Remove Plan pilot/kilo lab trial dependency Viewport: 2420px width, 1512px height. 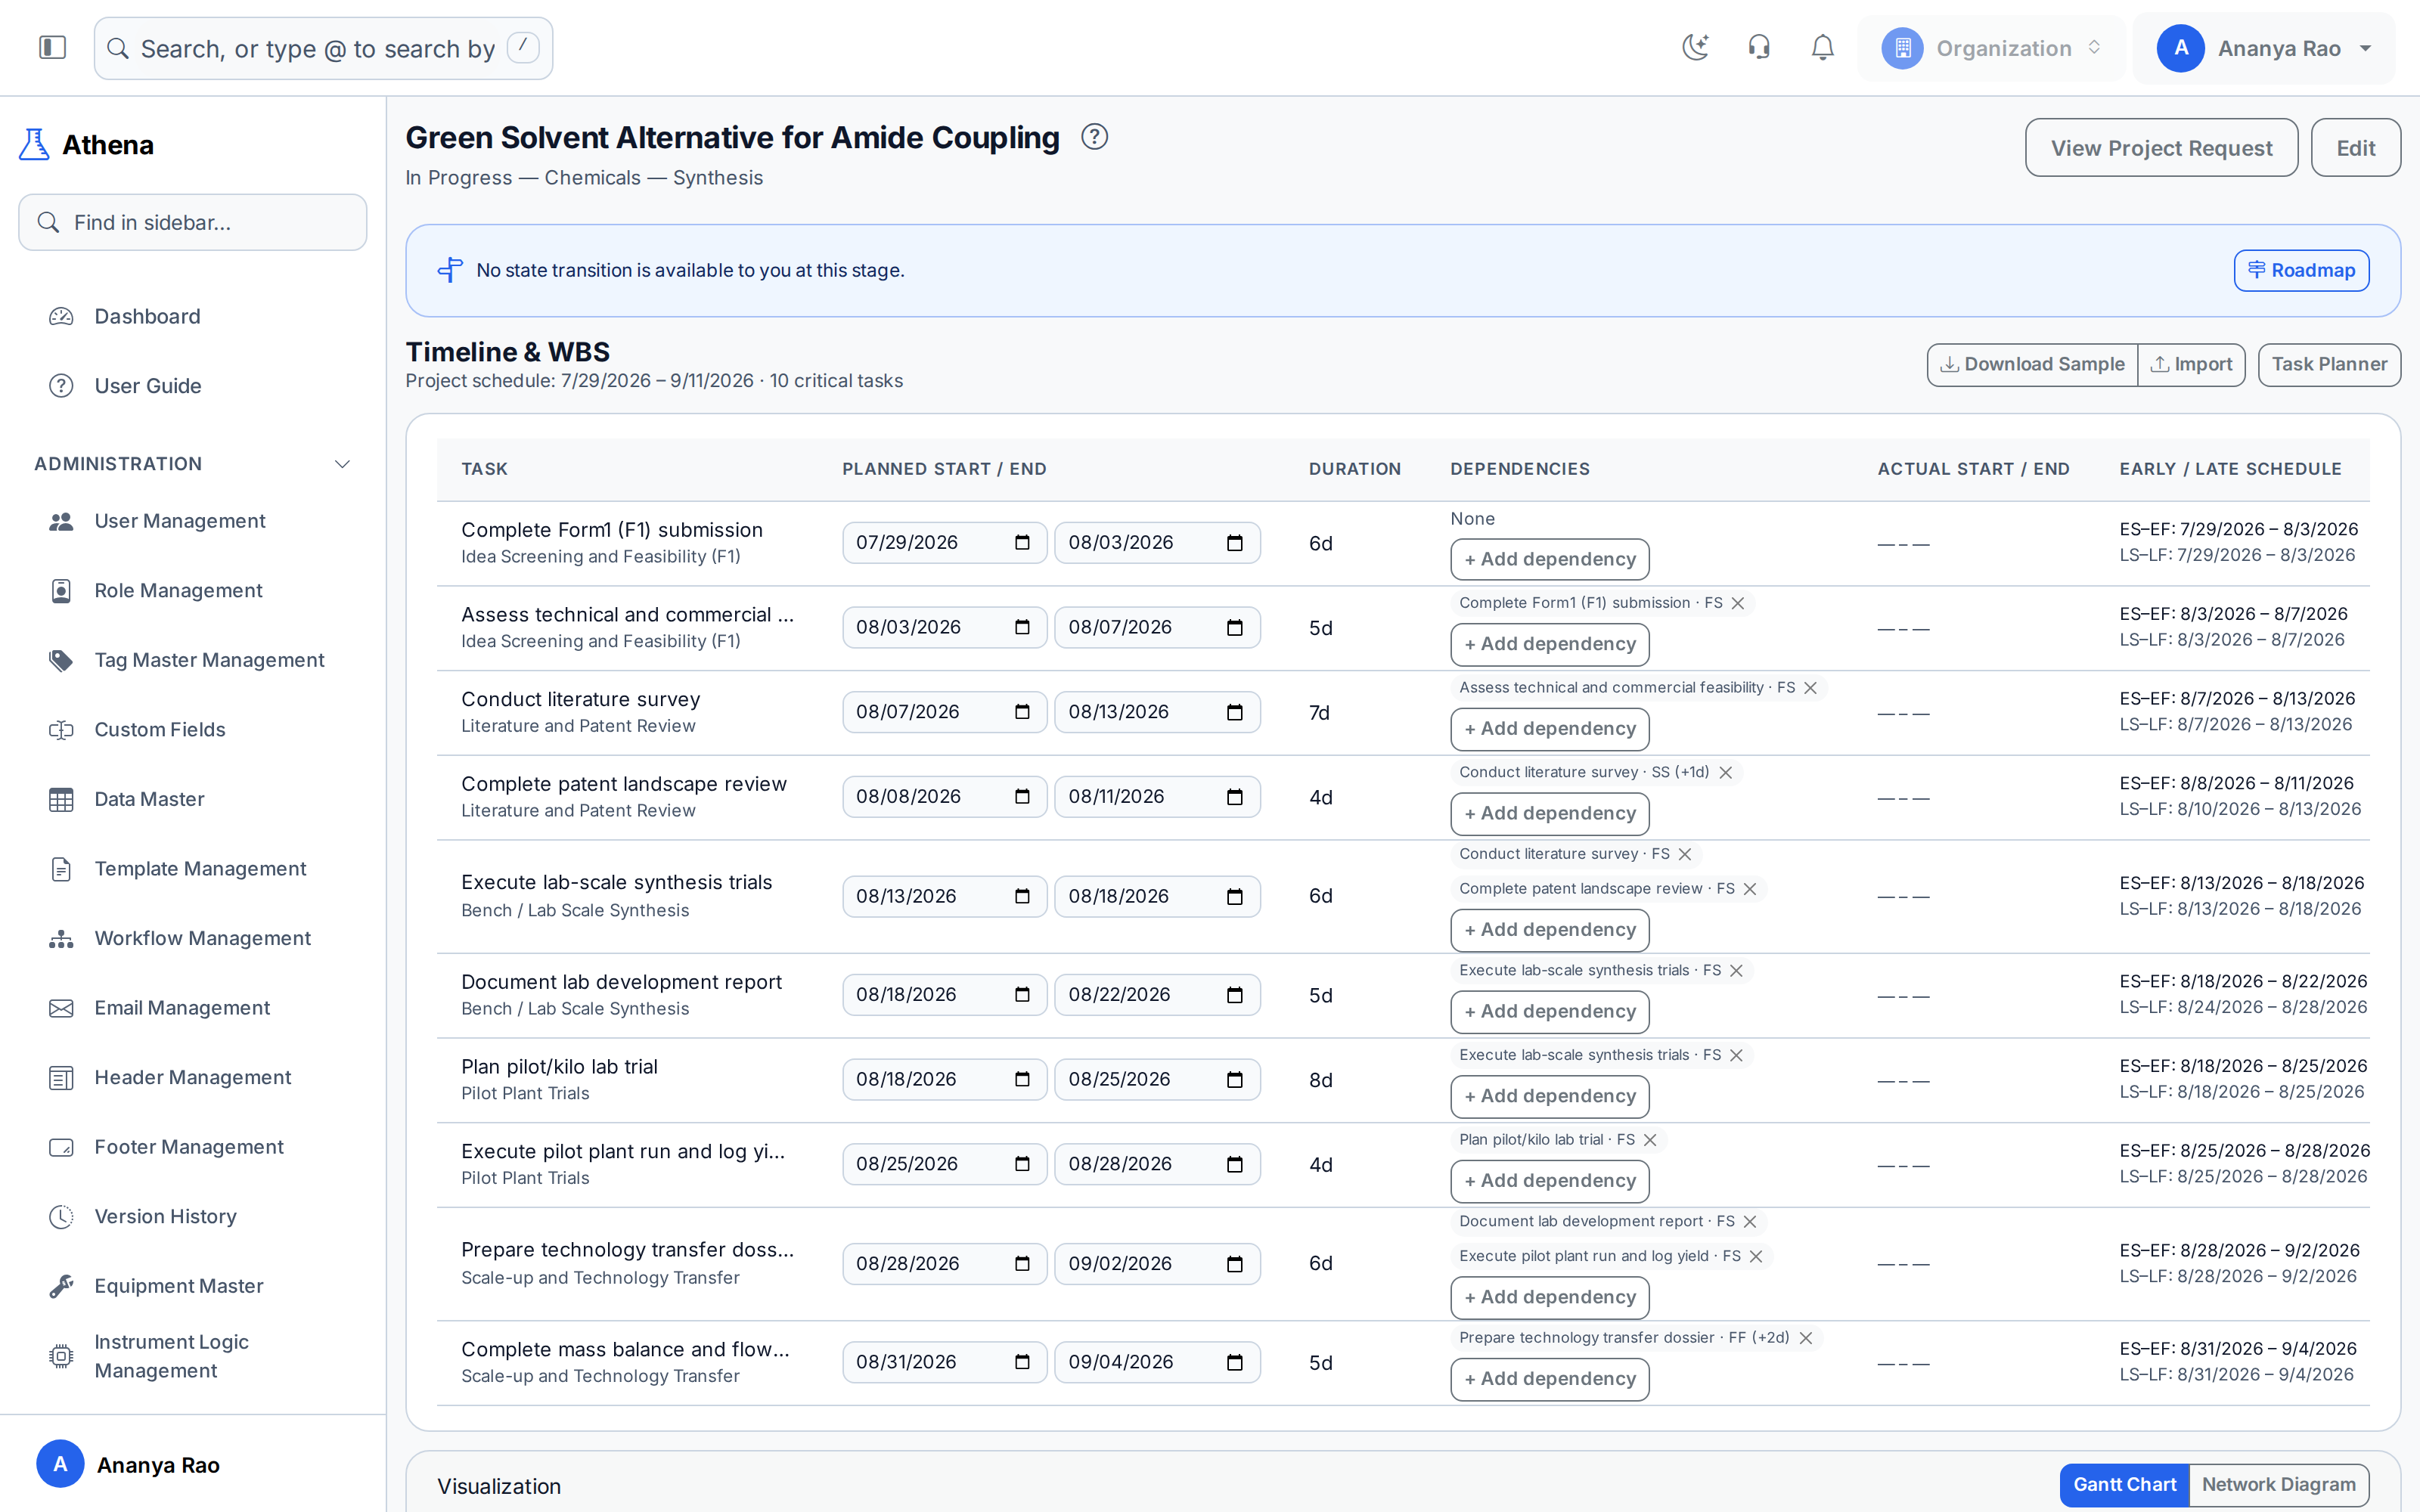point(1650,1140)
